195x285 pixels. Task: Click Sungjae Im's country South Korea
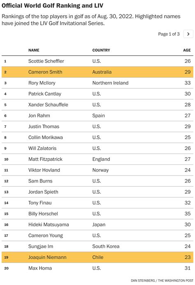tap(106, 246)
